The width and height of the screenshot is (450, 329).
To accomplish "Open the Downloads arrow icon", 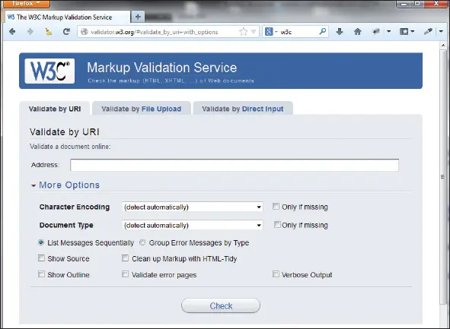I will coord(340,31).
